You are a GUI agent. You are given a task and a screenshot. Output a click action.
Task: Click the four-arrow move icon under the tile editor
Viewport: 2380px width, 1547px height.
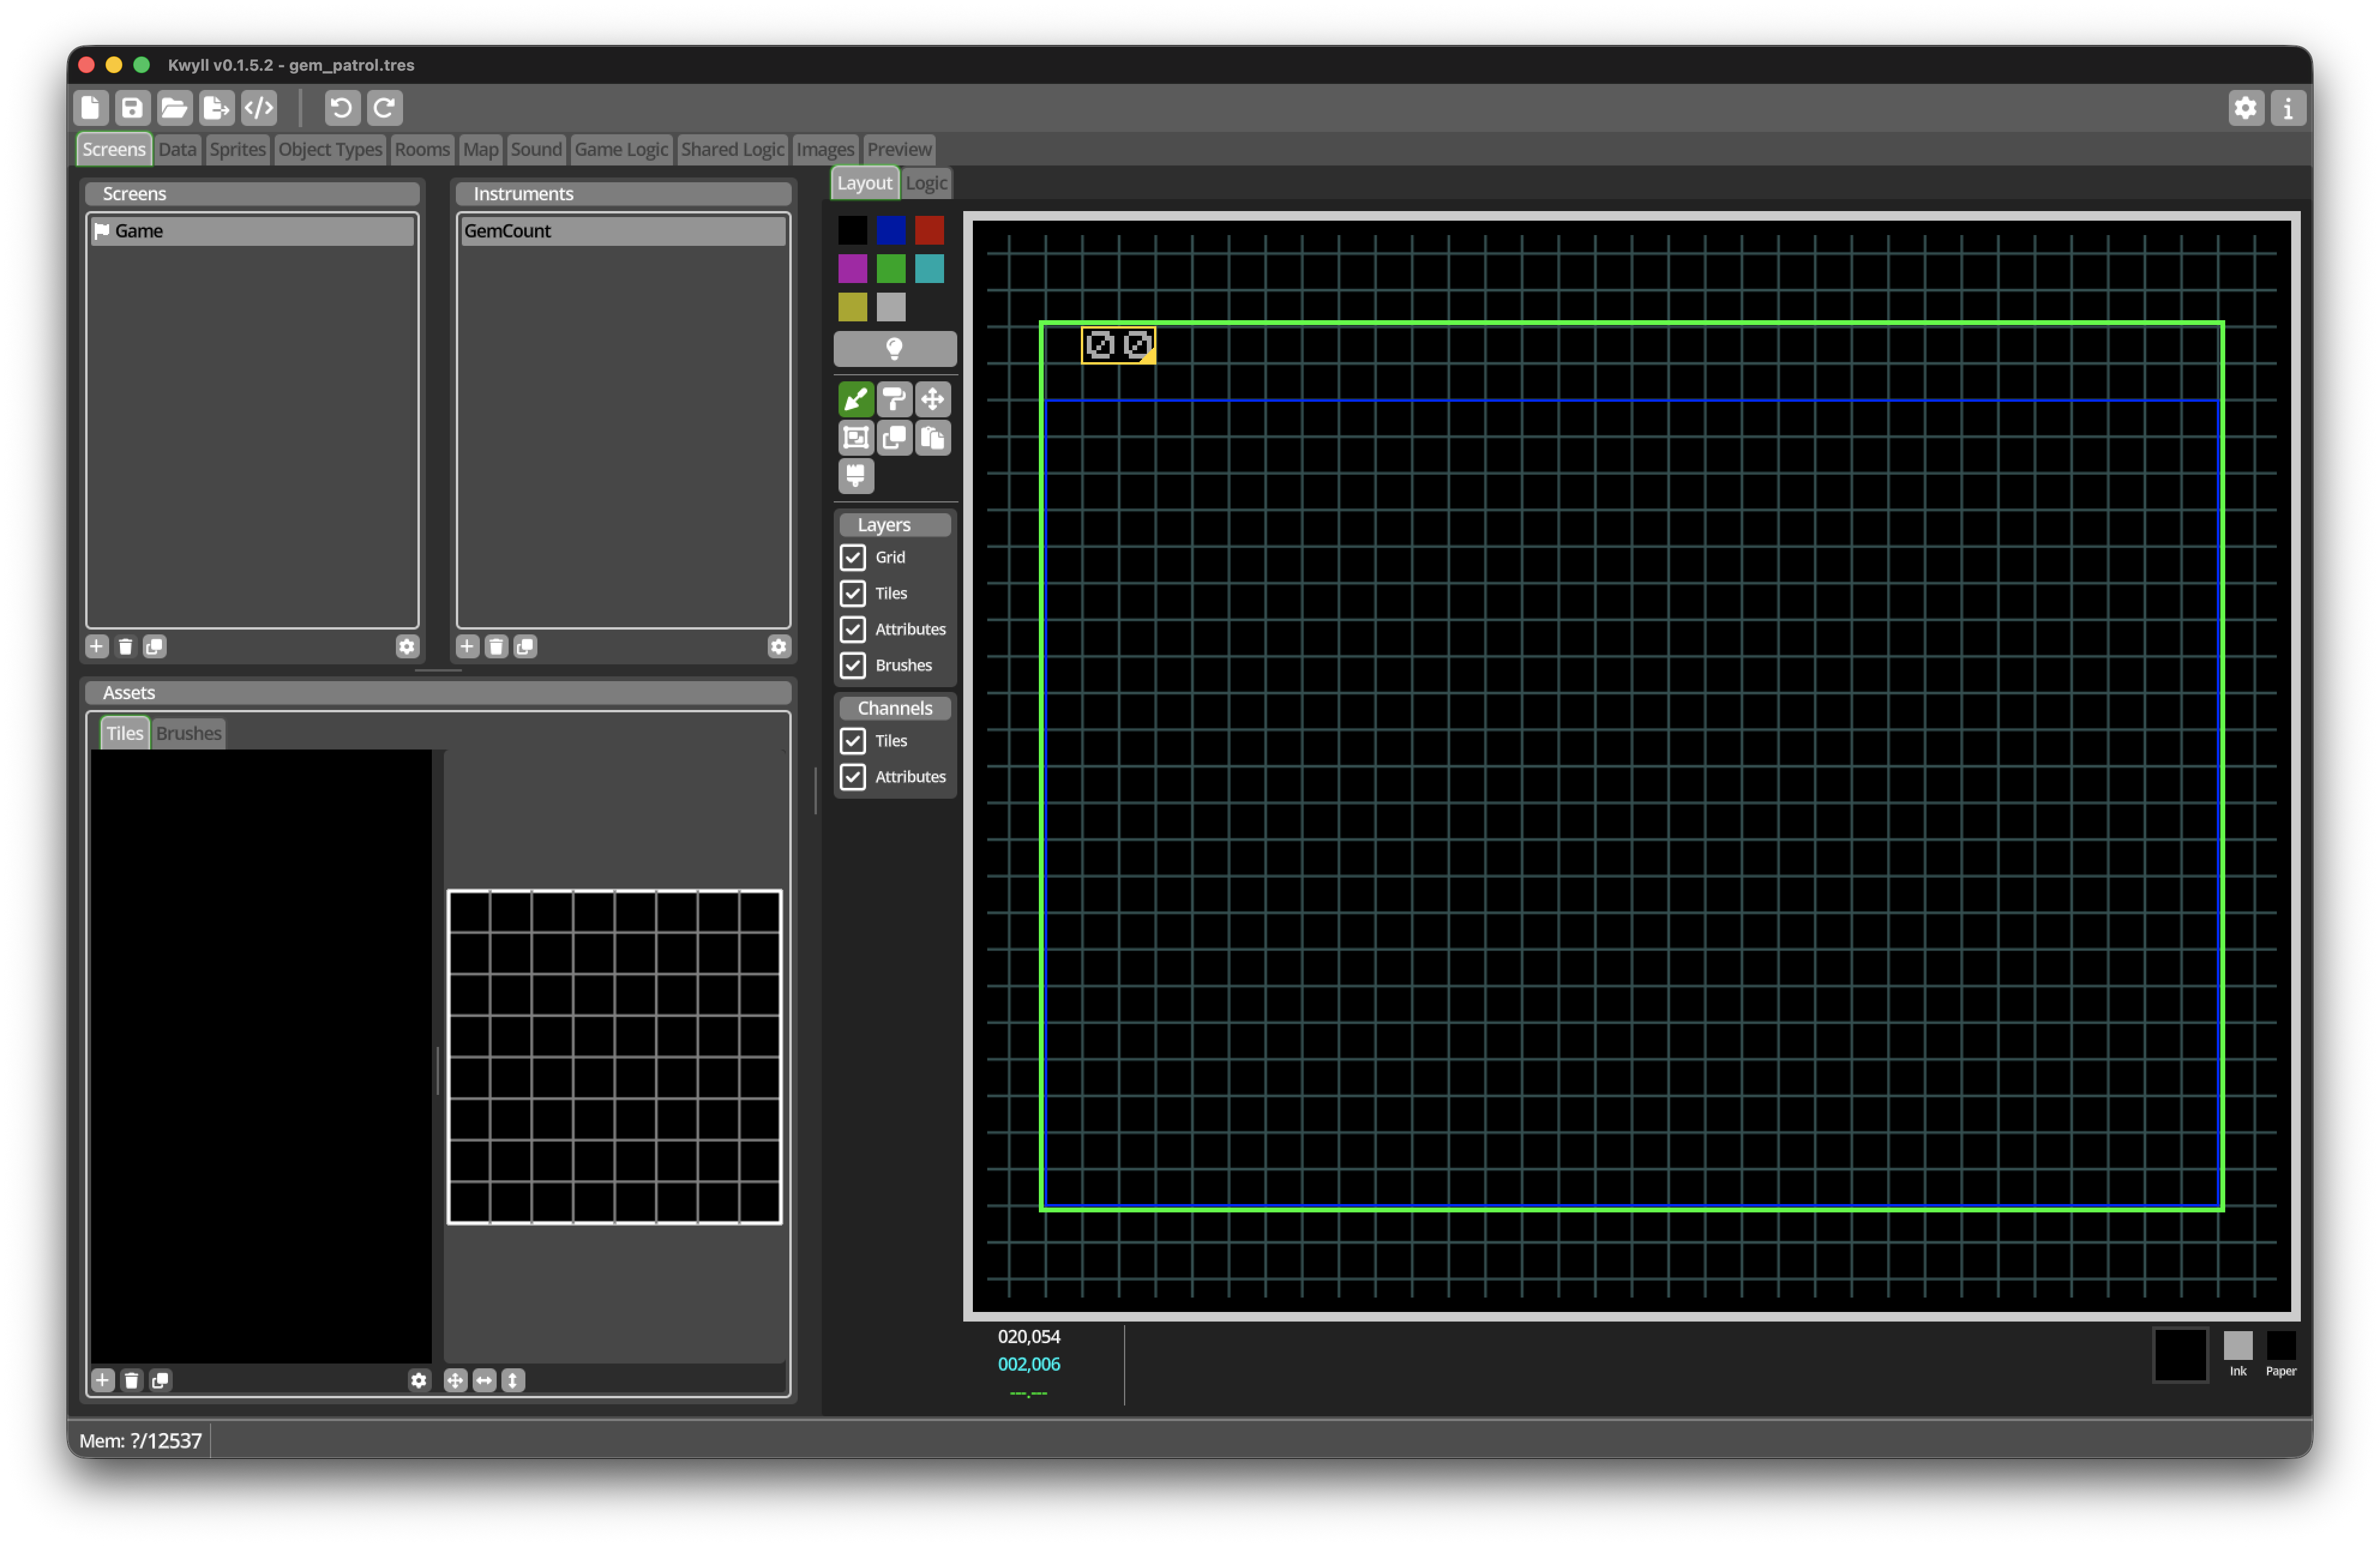(455, 1381)
